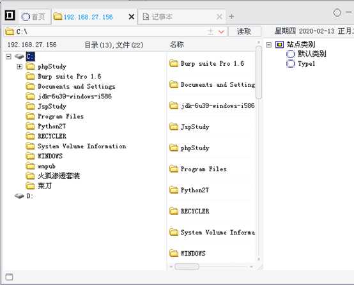
Task: Select Burp suite Pro 1.6 name in list
Action: [x=212, y=63]
